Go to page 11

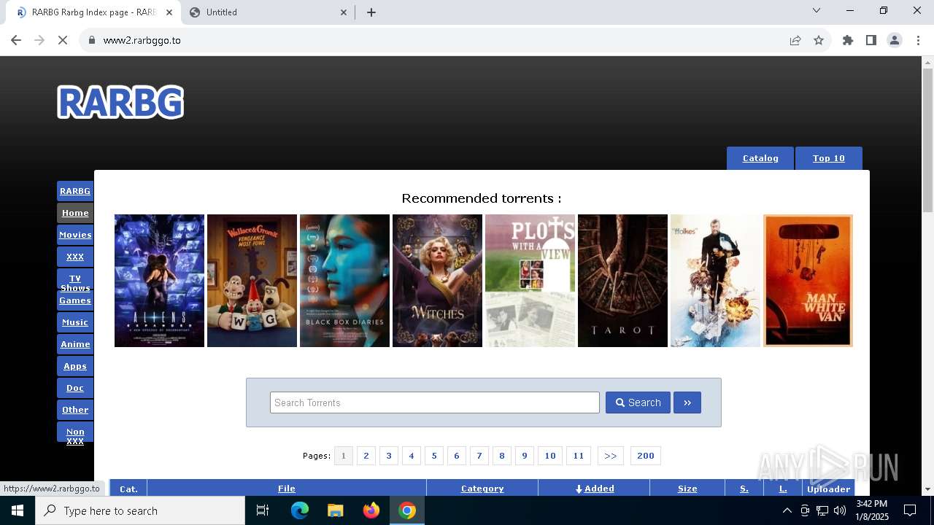(579, 456)
